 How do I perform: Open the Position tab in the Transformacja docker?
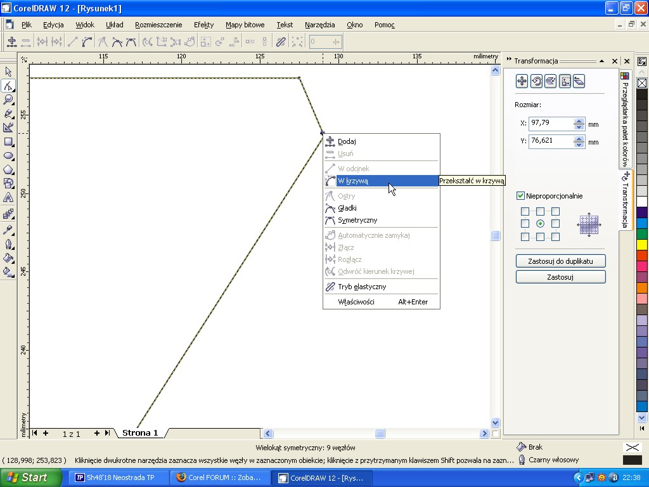pos(522,81)
